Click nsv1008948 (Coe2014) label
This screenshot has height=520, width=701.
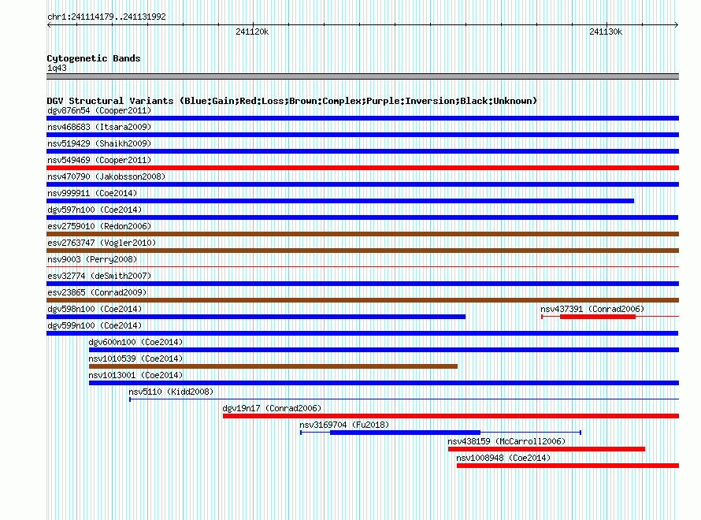click(x=503, y=458)
